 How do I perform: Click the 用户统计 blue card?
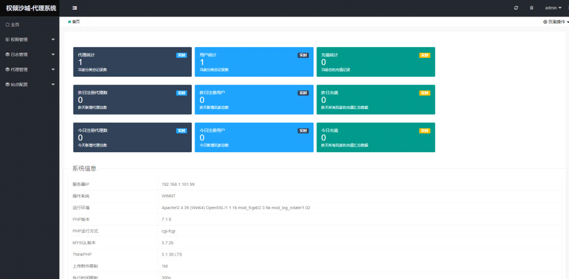coord(254,62)
